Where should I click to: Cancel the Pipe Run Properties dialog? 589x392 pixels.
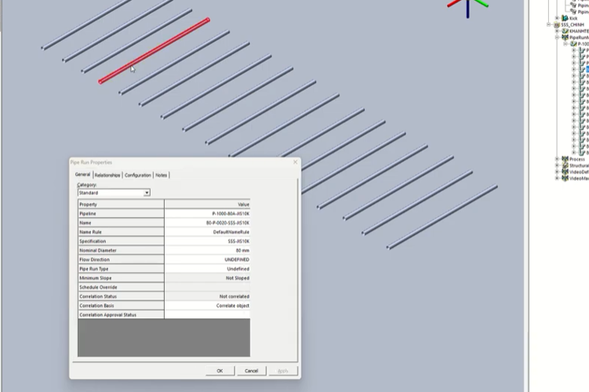click(x=251, y=371)
